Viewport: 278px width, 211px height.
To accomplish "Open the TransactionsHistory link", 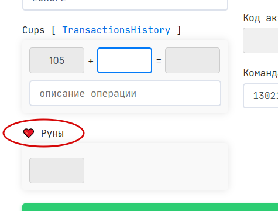I will click(x=116, y=30).
